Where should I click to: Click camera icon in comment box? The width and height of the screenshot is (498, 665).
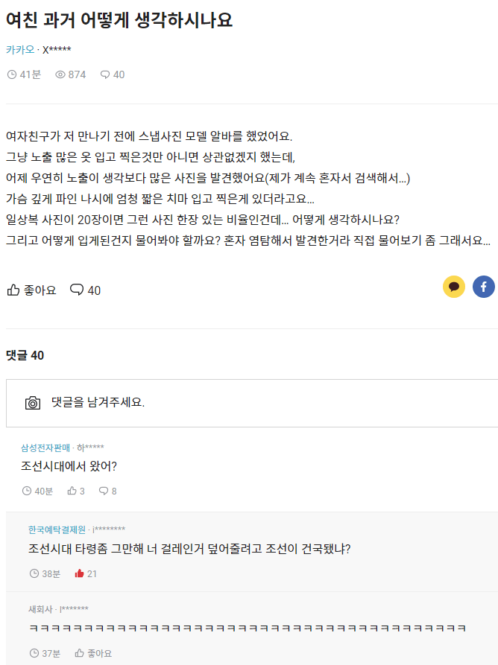pyautogui.click(x=33, y=403)
